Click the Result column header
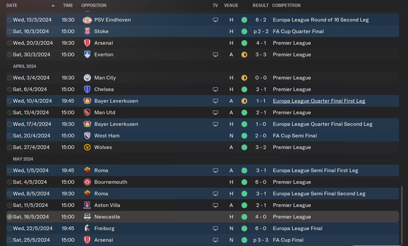 point(261,6)
